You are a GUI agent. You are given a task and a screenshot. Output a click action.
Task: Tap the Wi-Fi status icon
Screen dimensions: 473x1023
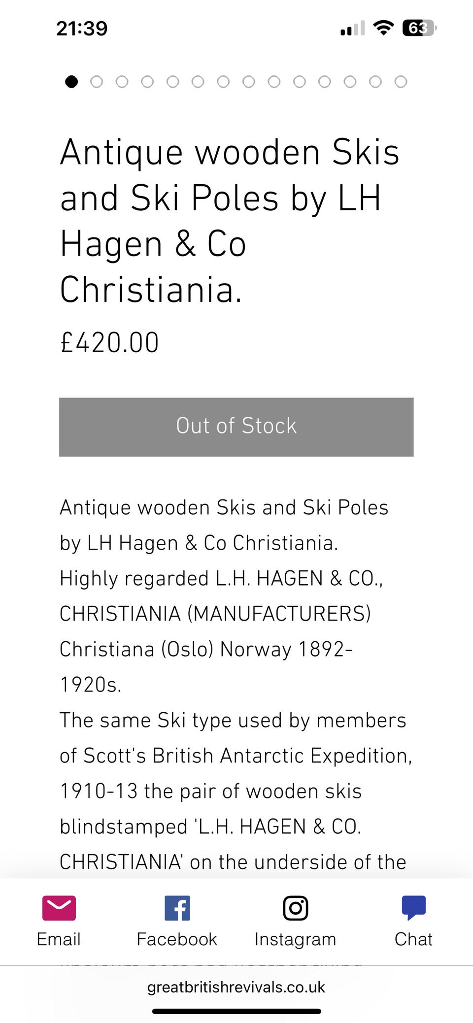[x=383, y=28]
